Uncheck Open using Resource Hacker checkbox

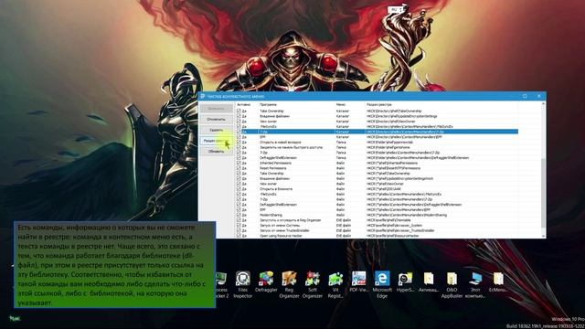(239, 236)
